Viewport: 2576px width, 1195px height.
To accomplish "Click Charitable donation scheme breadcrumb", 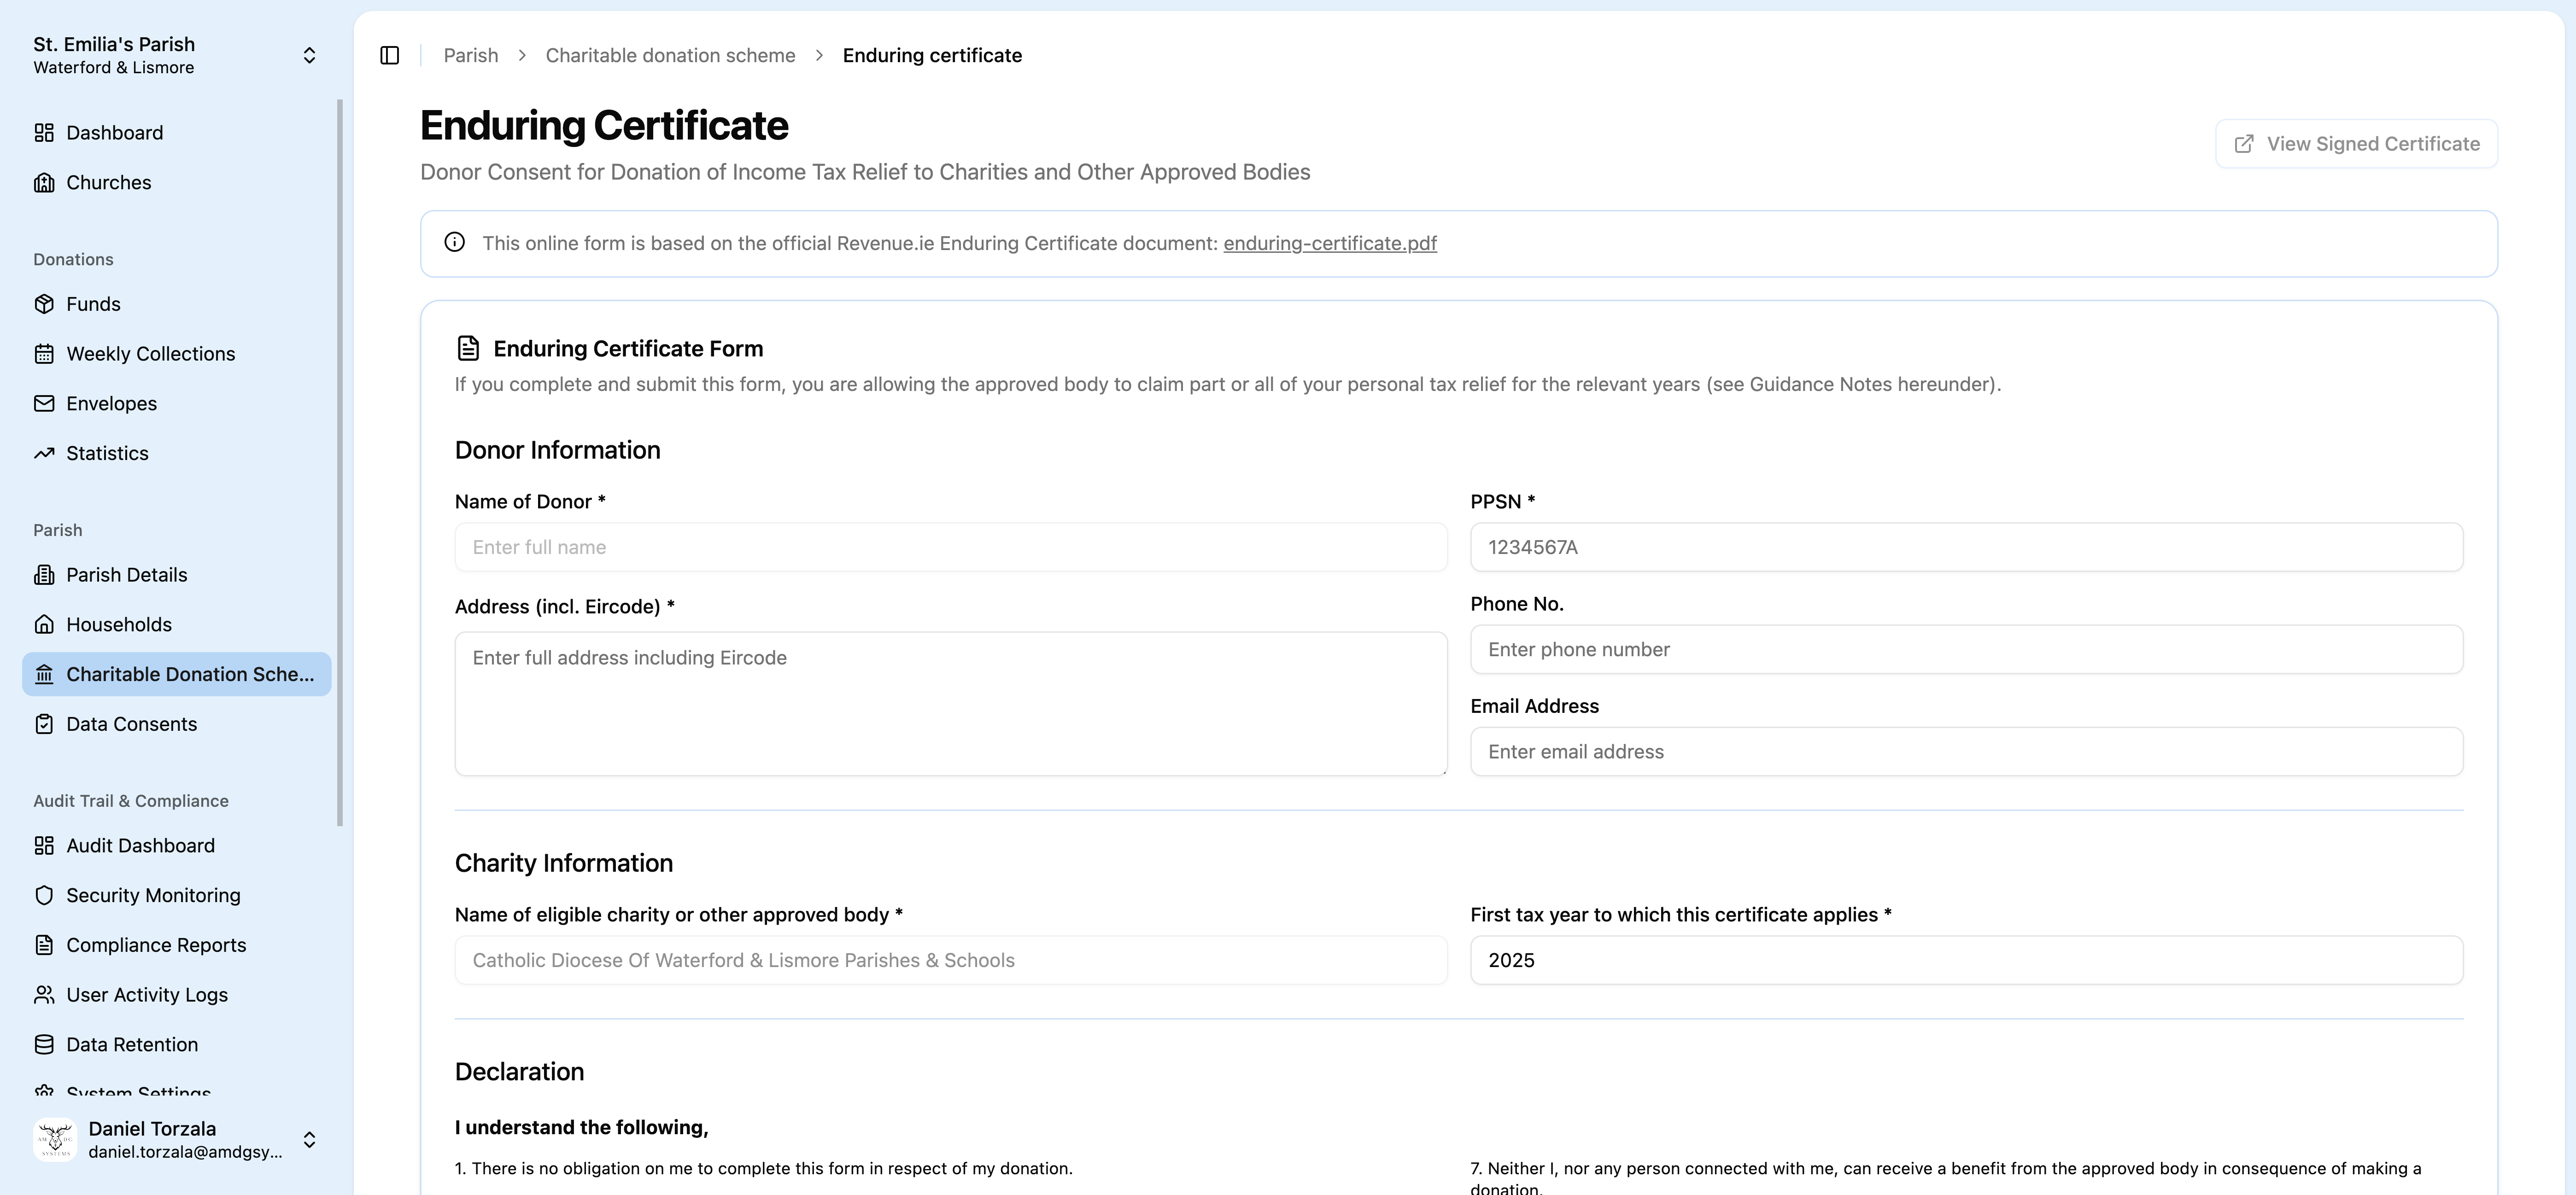I will (x=670, y=55).
